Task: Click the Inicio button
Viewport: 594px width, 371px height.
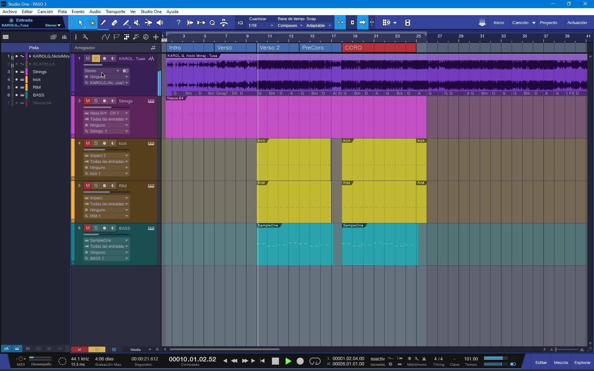Action: pyautogui.click(x=499, y=23)
